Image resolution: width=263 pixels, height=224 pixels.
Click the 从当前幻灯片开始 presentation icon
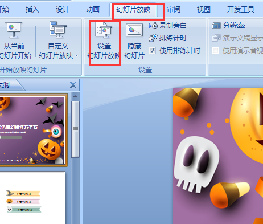(14, 30)
